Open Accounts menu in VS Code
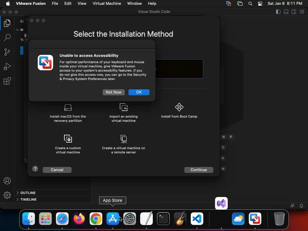Image resolution: width=308 pixels, height=231 pixels. (7, 181)
